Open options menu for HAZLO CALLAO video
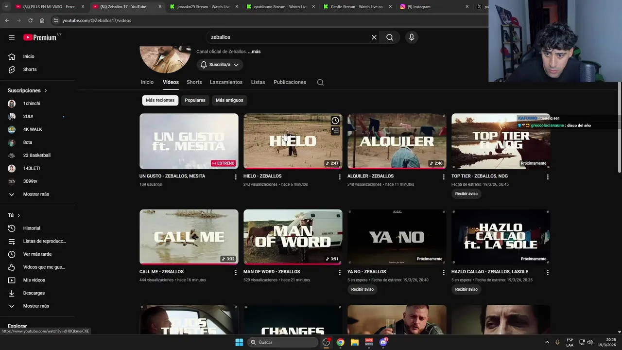The image size is (622, 350). (x=548, y=273)
